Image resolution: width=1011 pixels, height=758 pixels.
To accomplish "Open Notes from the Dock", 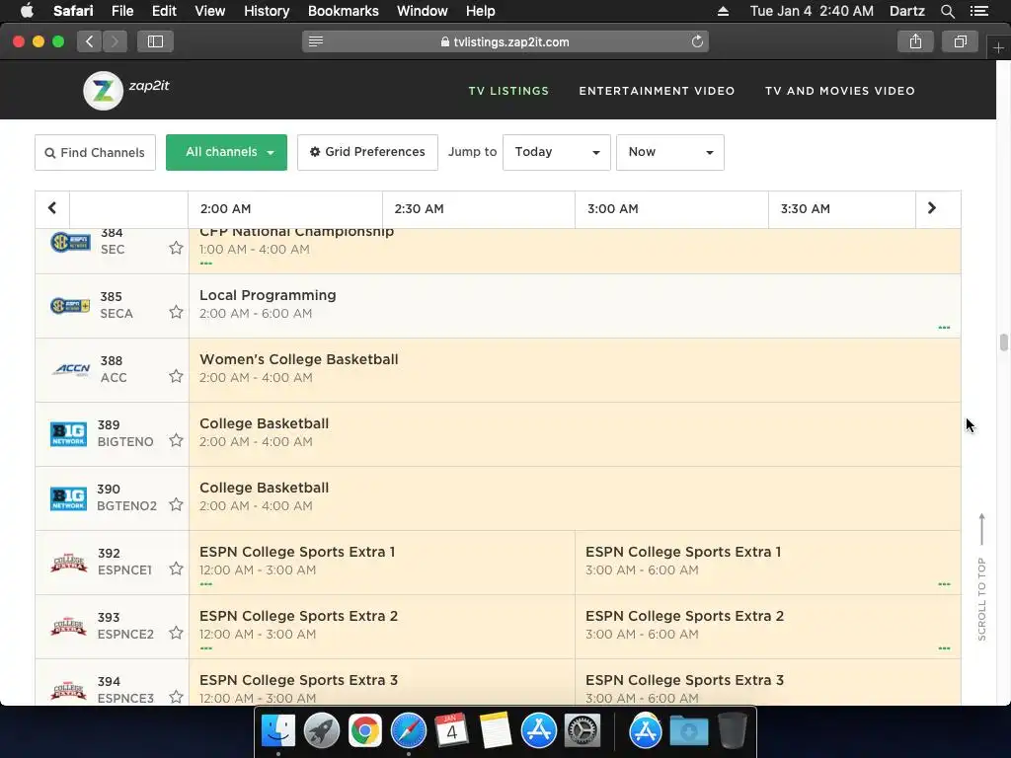I will tap(496, 731).
